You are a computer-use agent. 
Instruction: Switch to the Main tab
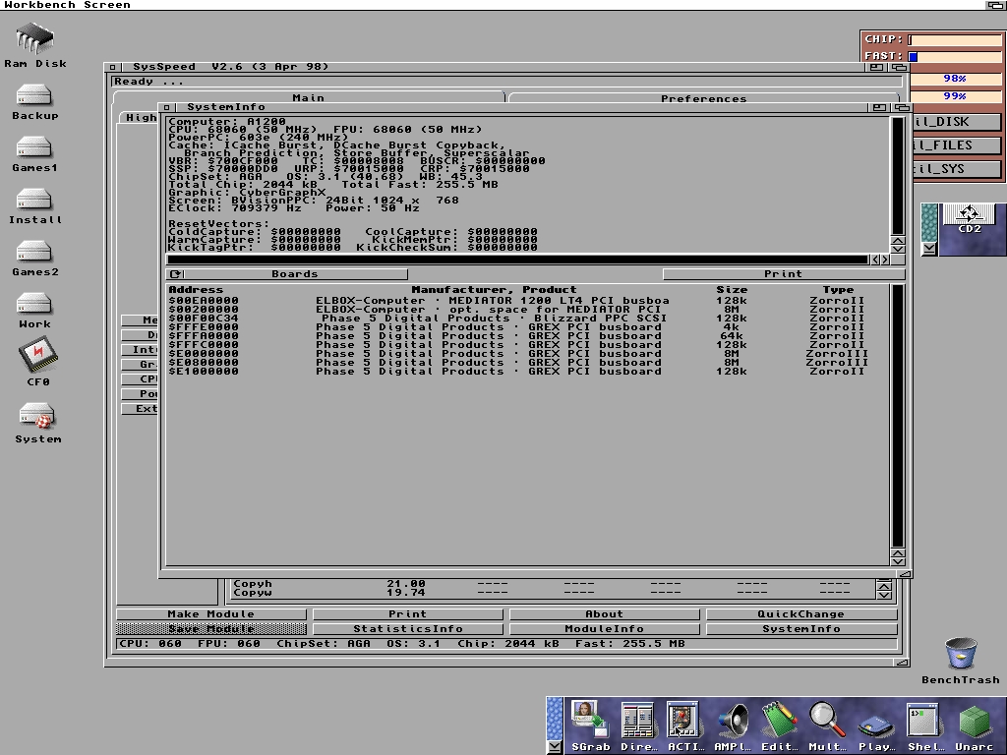(x=308, y=97)
